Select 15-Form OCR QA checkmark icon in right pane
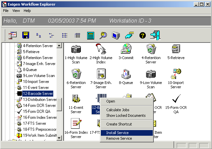The height and width of the screenshot is (149, 212). (176, 99)
